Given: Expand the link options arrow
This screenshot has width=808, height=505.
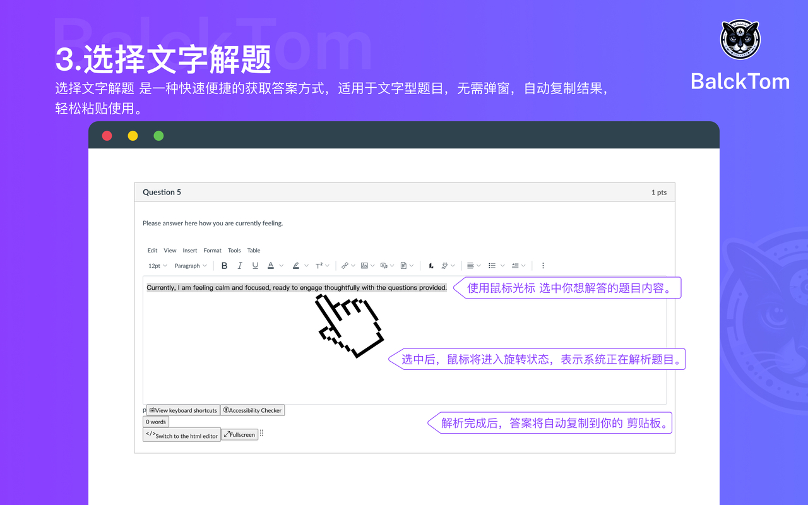Looking at the screenshot, I should point(353,266).
